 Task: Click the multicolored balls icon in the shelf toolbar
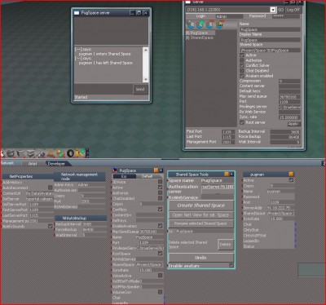(x=60, y=153)
